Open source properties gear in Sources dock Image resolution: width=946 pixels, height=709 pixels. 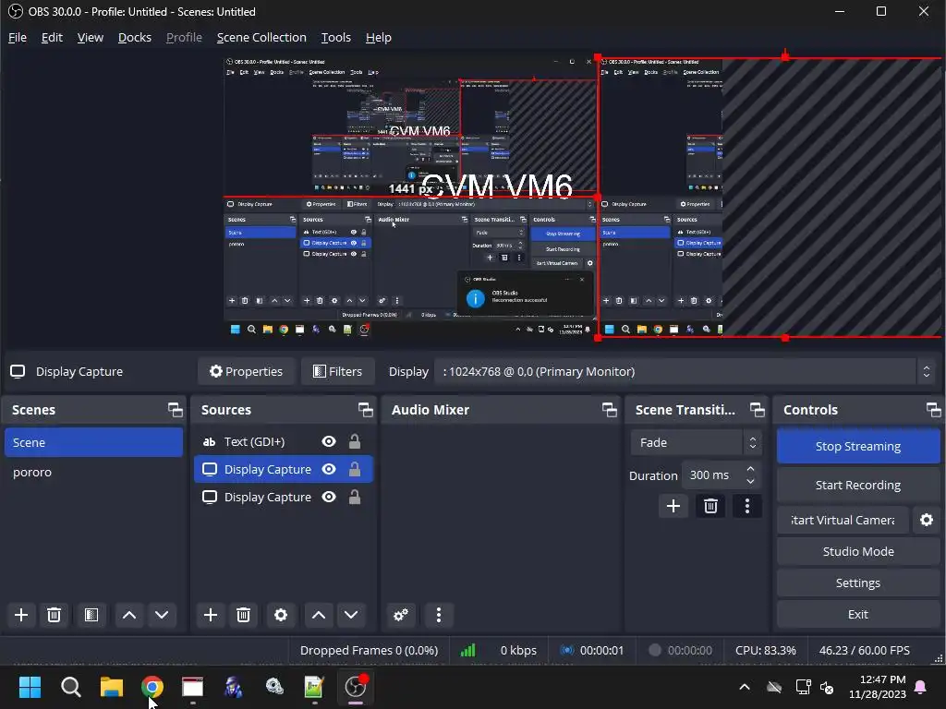(281, 615)
